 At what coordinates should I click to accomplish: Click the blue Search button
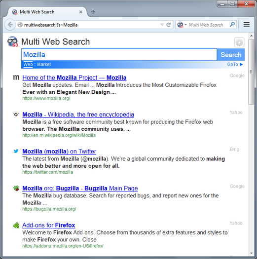(231, 55)
